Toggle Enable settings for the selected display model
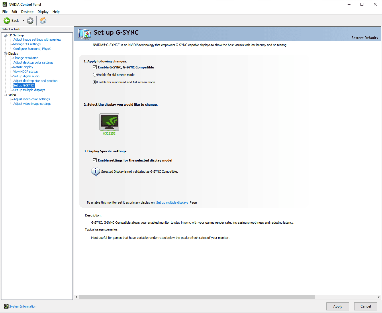 coord(95,160)
